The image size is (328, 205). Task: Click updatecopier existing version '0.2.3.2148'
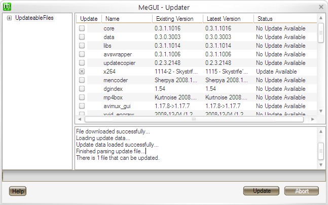[x=167, y=63]
